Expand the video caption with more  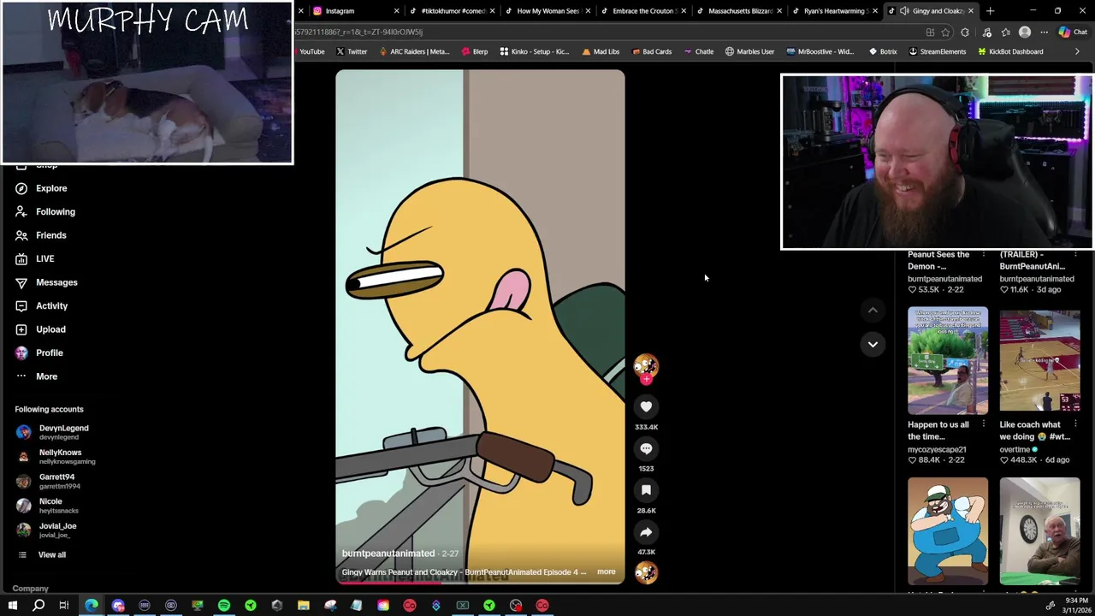[x=606, y=572]
